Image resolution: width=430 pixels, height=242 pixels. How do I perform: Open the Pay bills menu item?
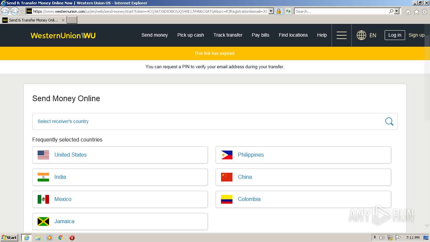click(261, 35)
